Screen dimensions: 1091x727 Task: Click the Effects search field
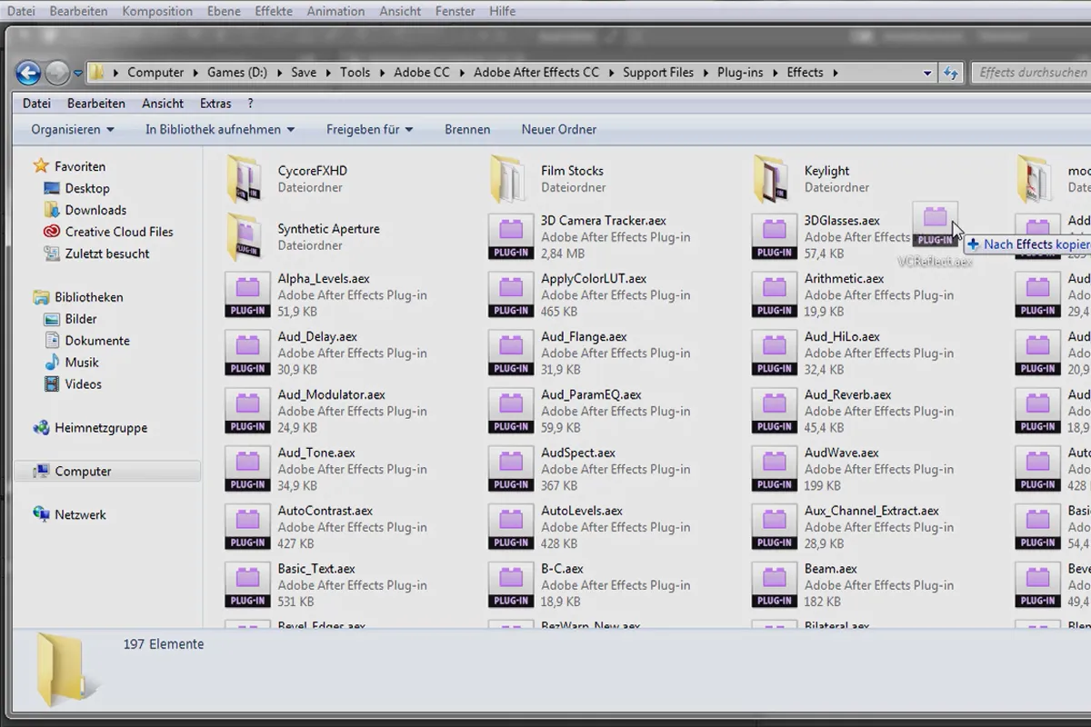click(x=1033, y=73)
